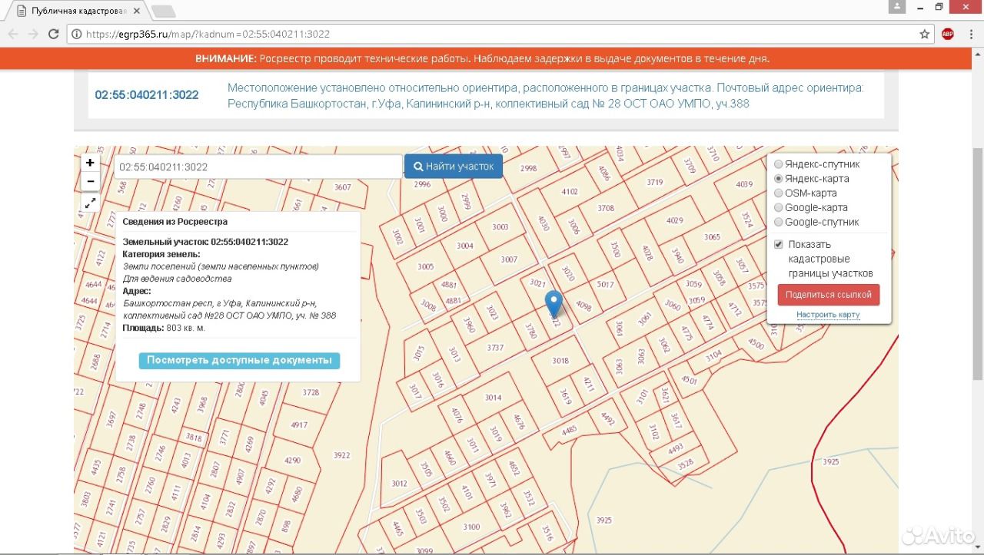Screen dimensions: 984x555
Task: Click parcel 3007 on the map
Action: 509,259
